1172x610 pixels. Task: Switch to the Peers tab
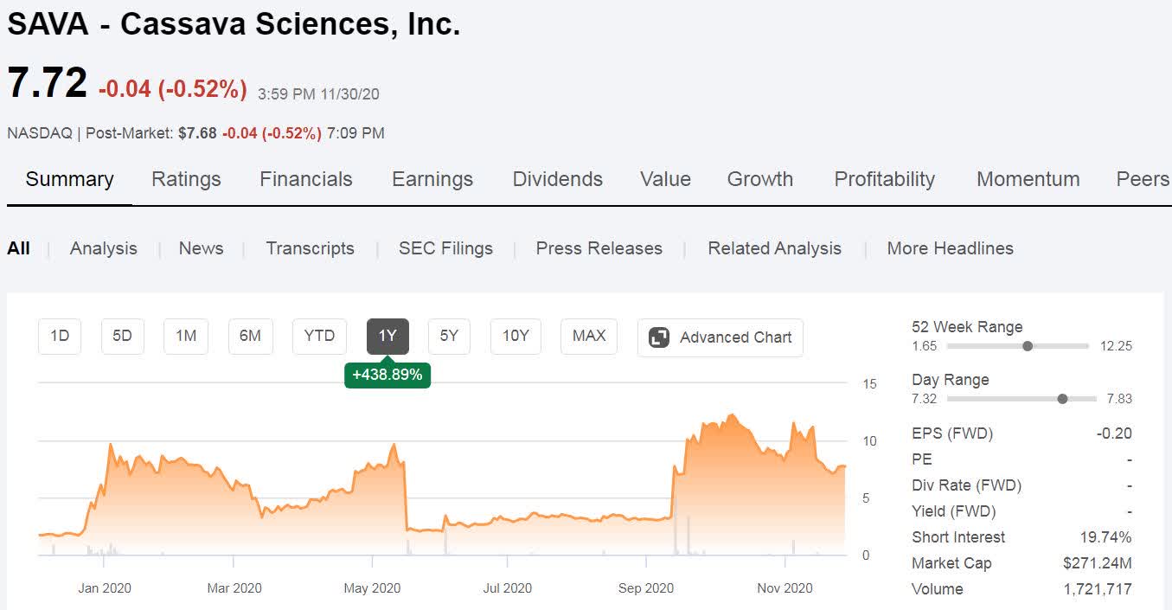pyautogui.click(x=1142, y=179)
